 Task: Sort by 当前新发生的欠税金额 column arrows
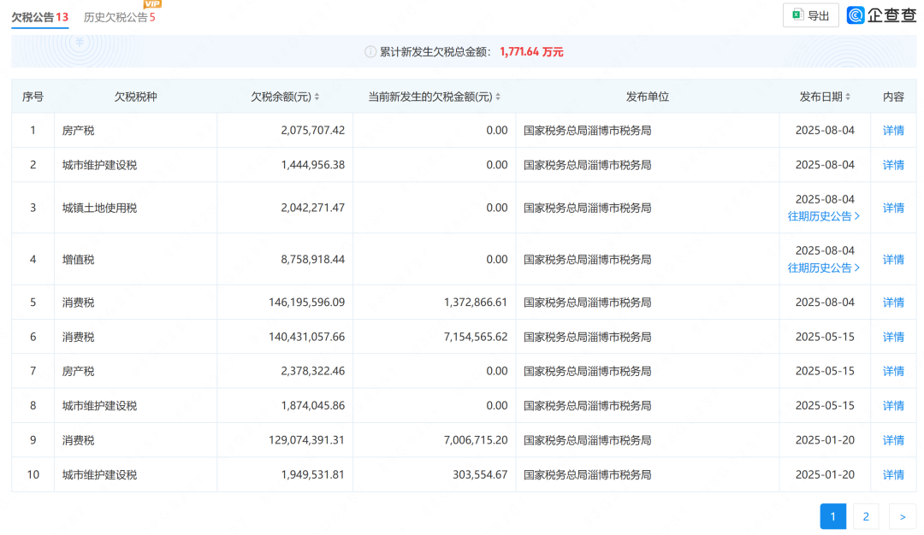[x=498, y=97]
